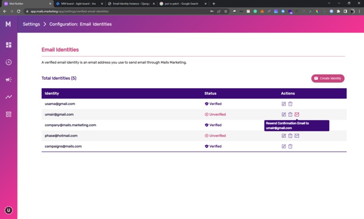Close the put vs patch Google Search tab
The image size is (364, 219).
[205, 4]
